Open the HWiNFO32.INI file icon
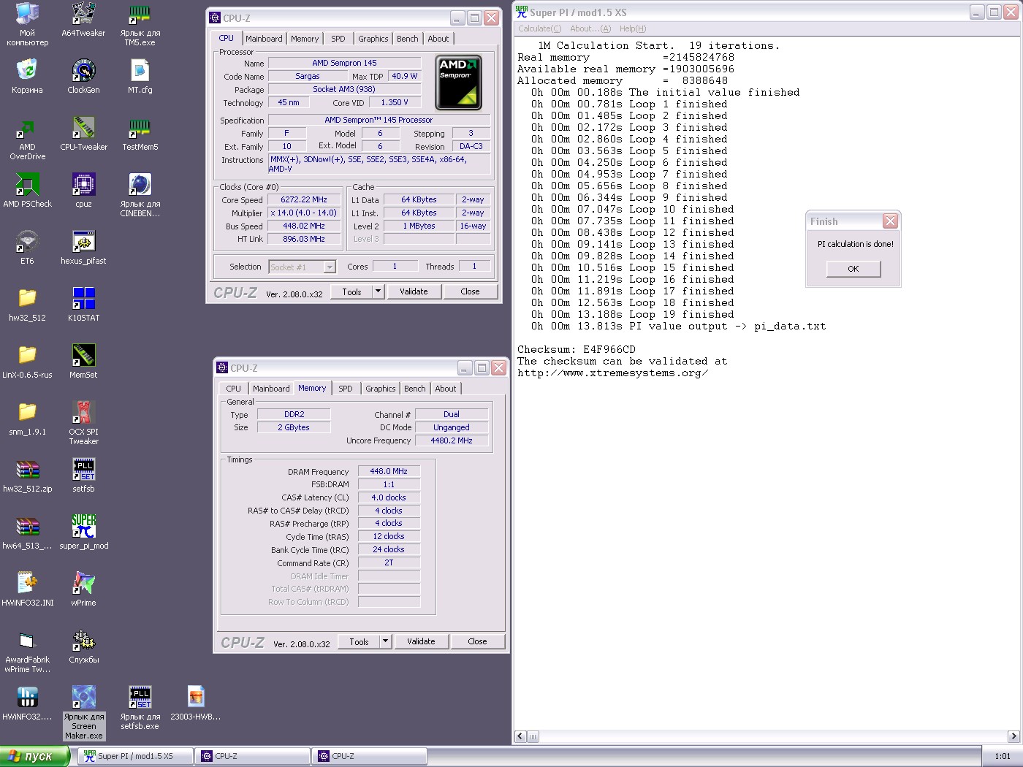This screenshot has height=767, width=1023. tap(27, 584)
